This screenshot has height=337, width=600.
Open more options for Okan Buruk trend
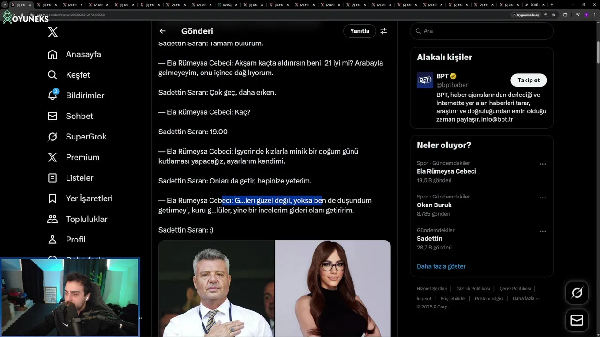click(543, 198)
